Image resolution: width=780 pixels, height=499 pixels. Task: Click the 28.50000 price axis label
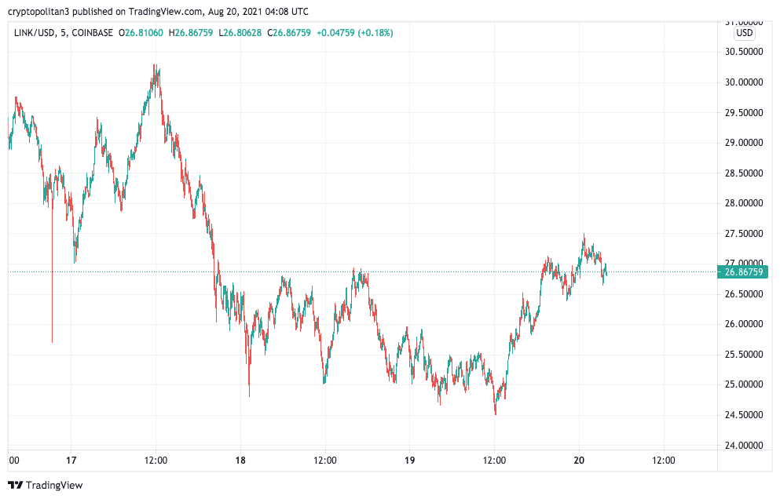[x=744, y=173]
